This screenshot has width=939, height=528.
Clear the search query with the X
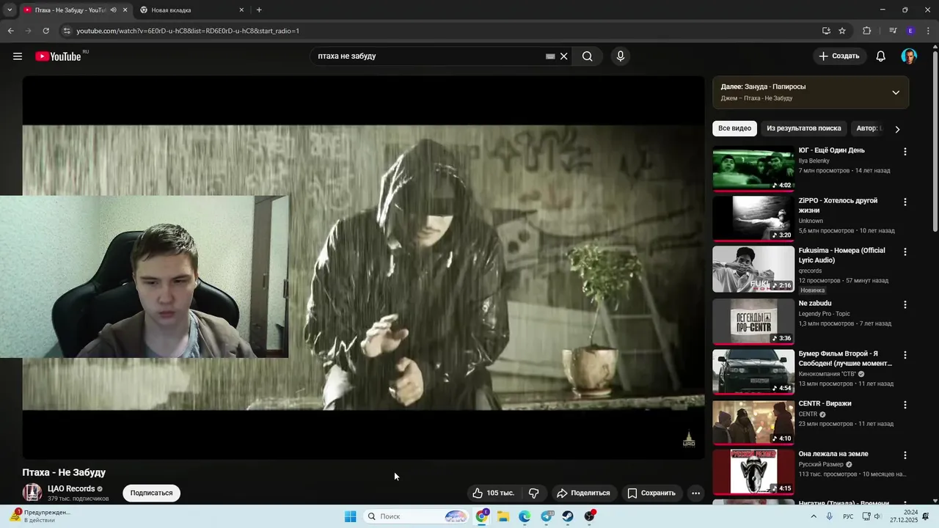(x=564, y=56)
